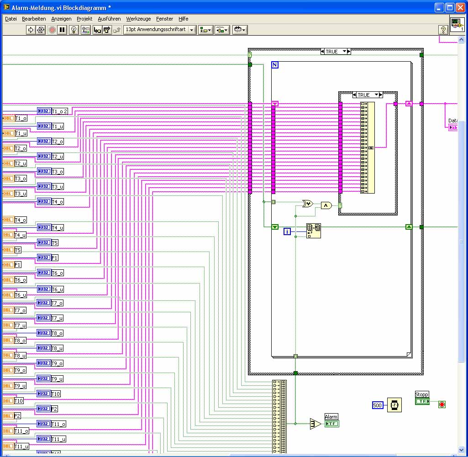The height and width of the screenshot is (457, 468).
Task: Click the Wait (ms) timer node
Action: (x=394, y=405)
